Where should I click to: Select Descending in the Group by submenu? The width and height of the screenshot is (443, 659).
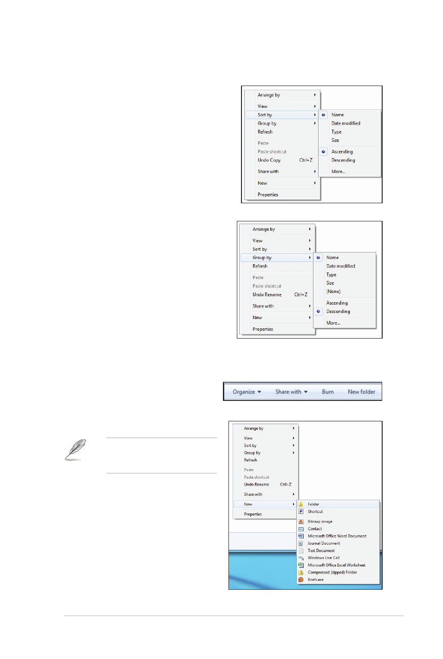coord(338,312)
